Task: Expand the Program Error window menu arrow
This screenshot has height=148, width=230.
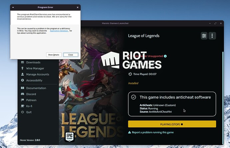Action: pos(13,7)
